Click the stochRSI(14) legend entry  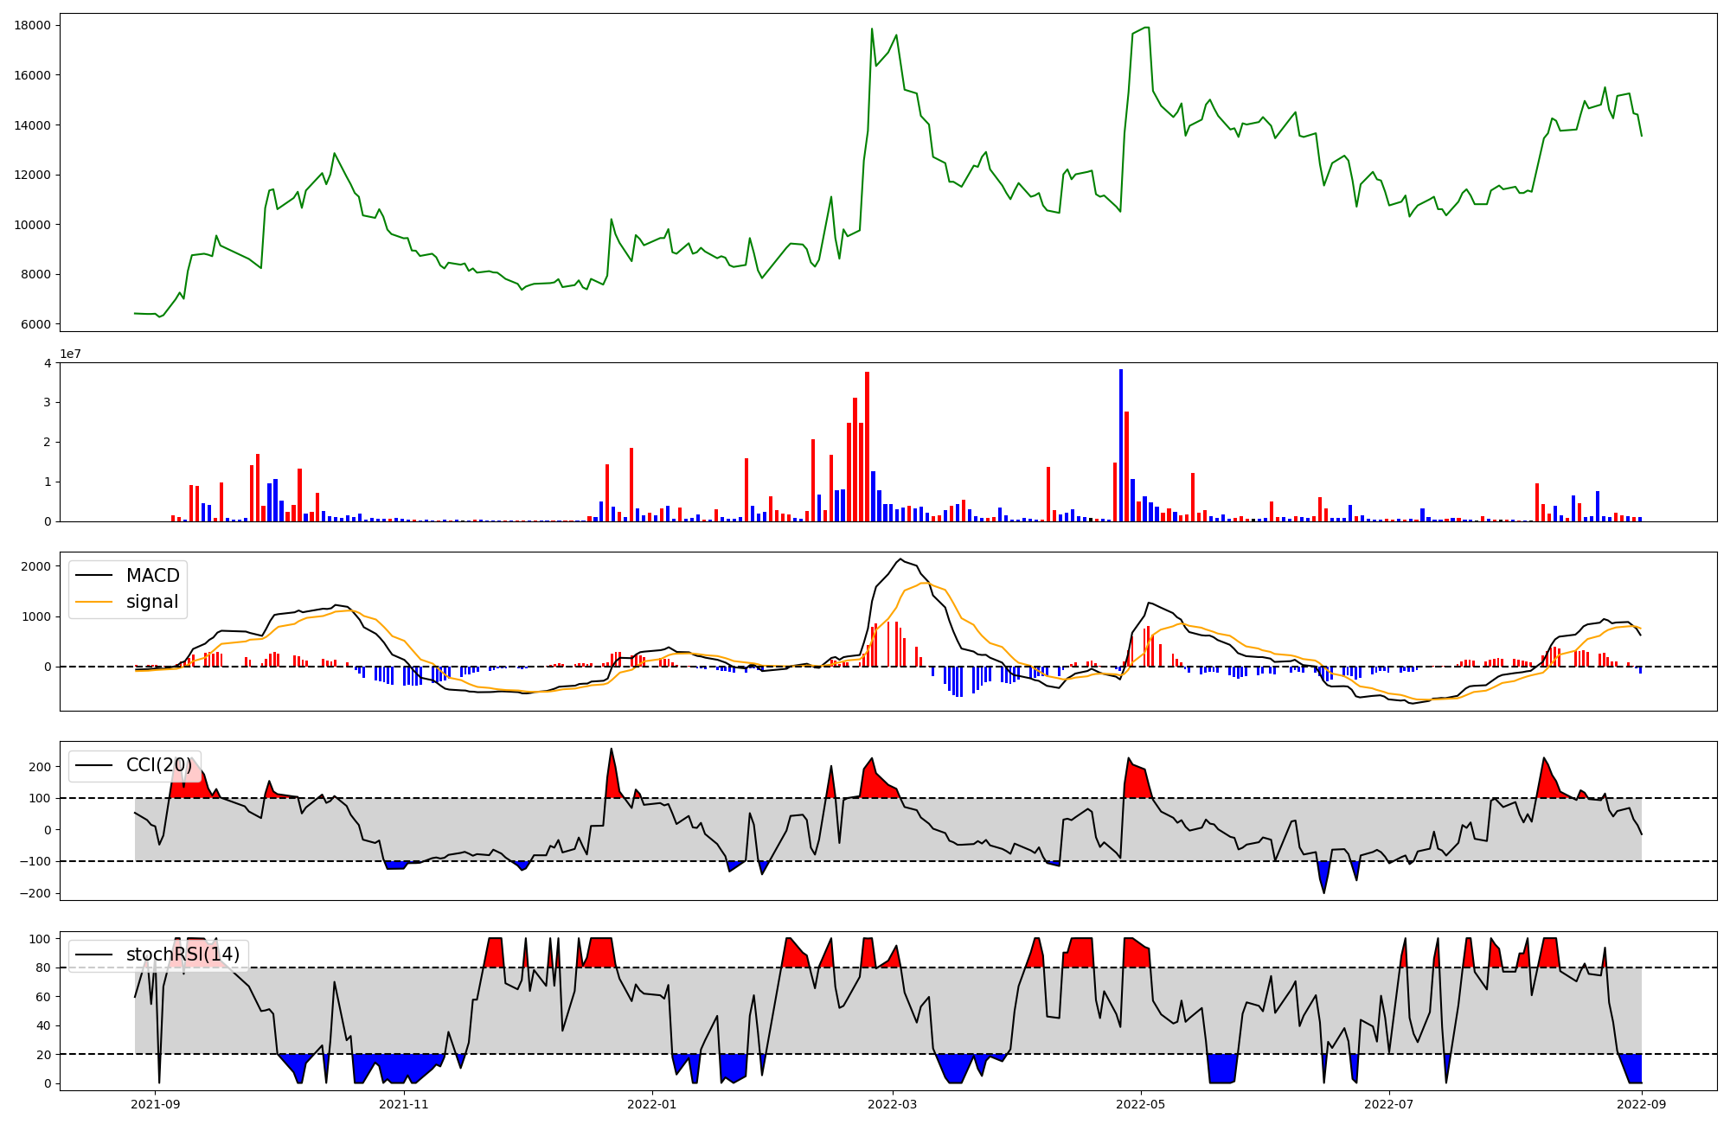click(x=183, y=955)
